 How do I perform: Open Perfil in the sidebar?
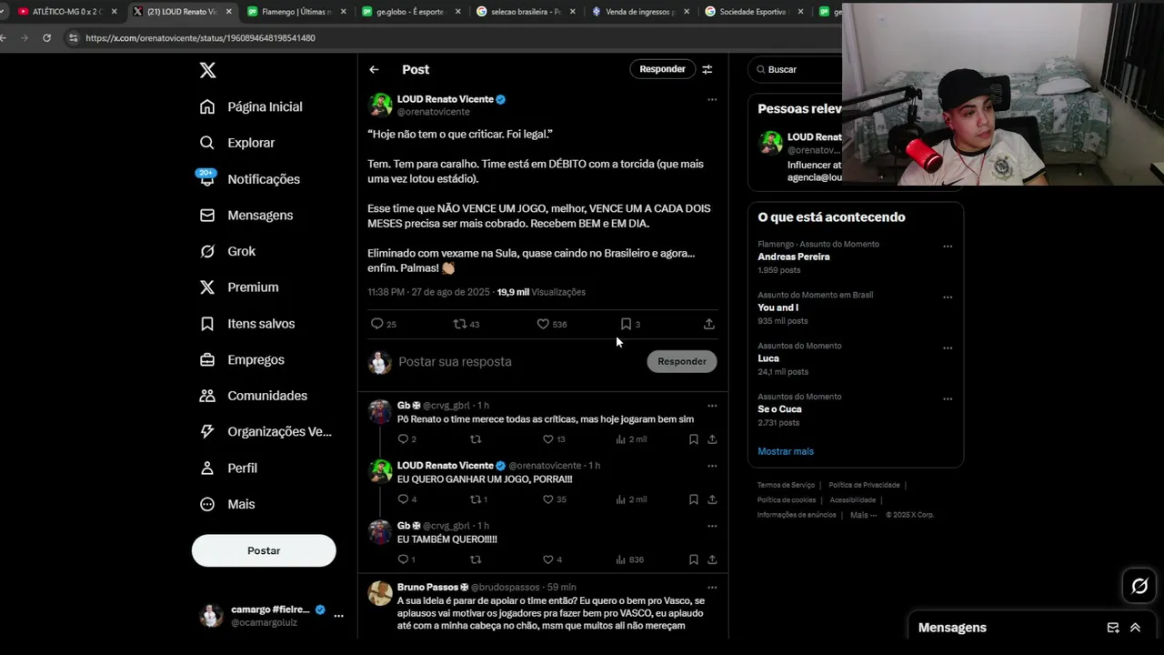coord(228,468)
